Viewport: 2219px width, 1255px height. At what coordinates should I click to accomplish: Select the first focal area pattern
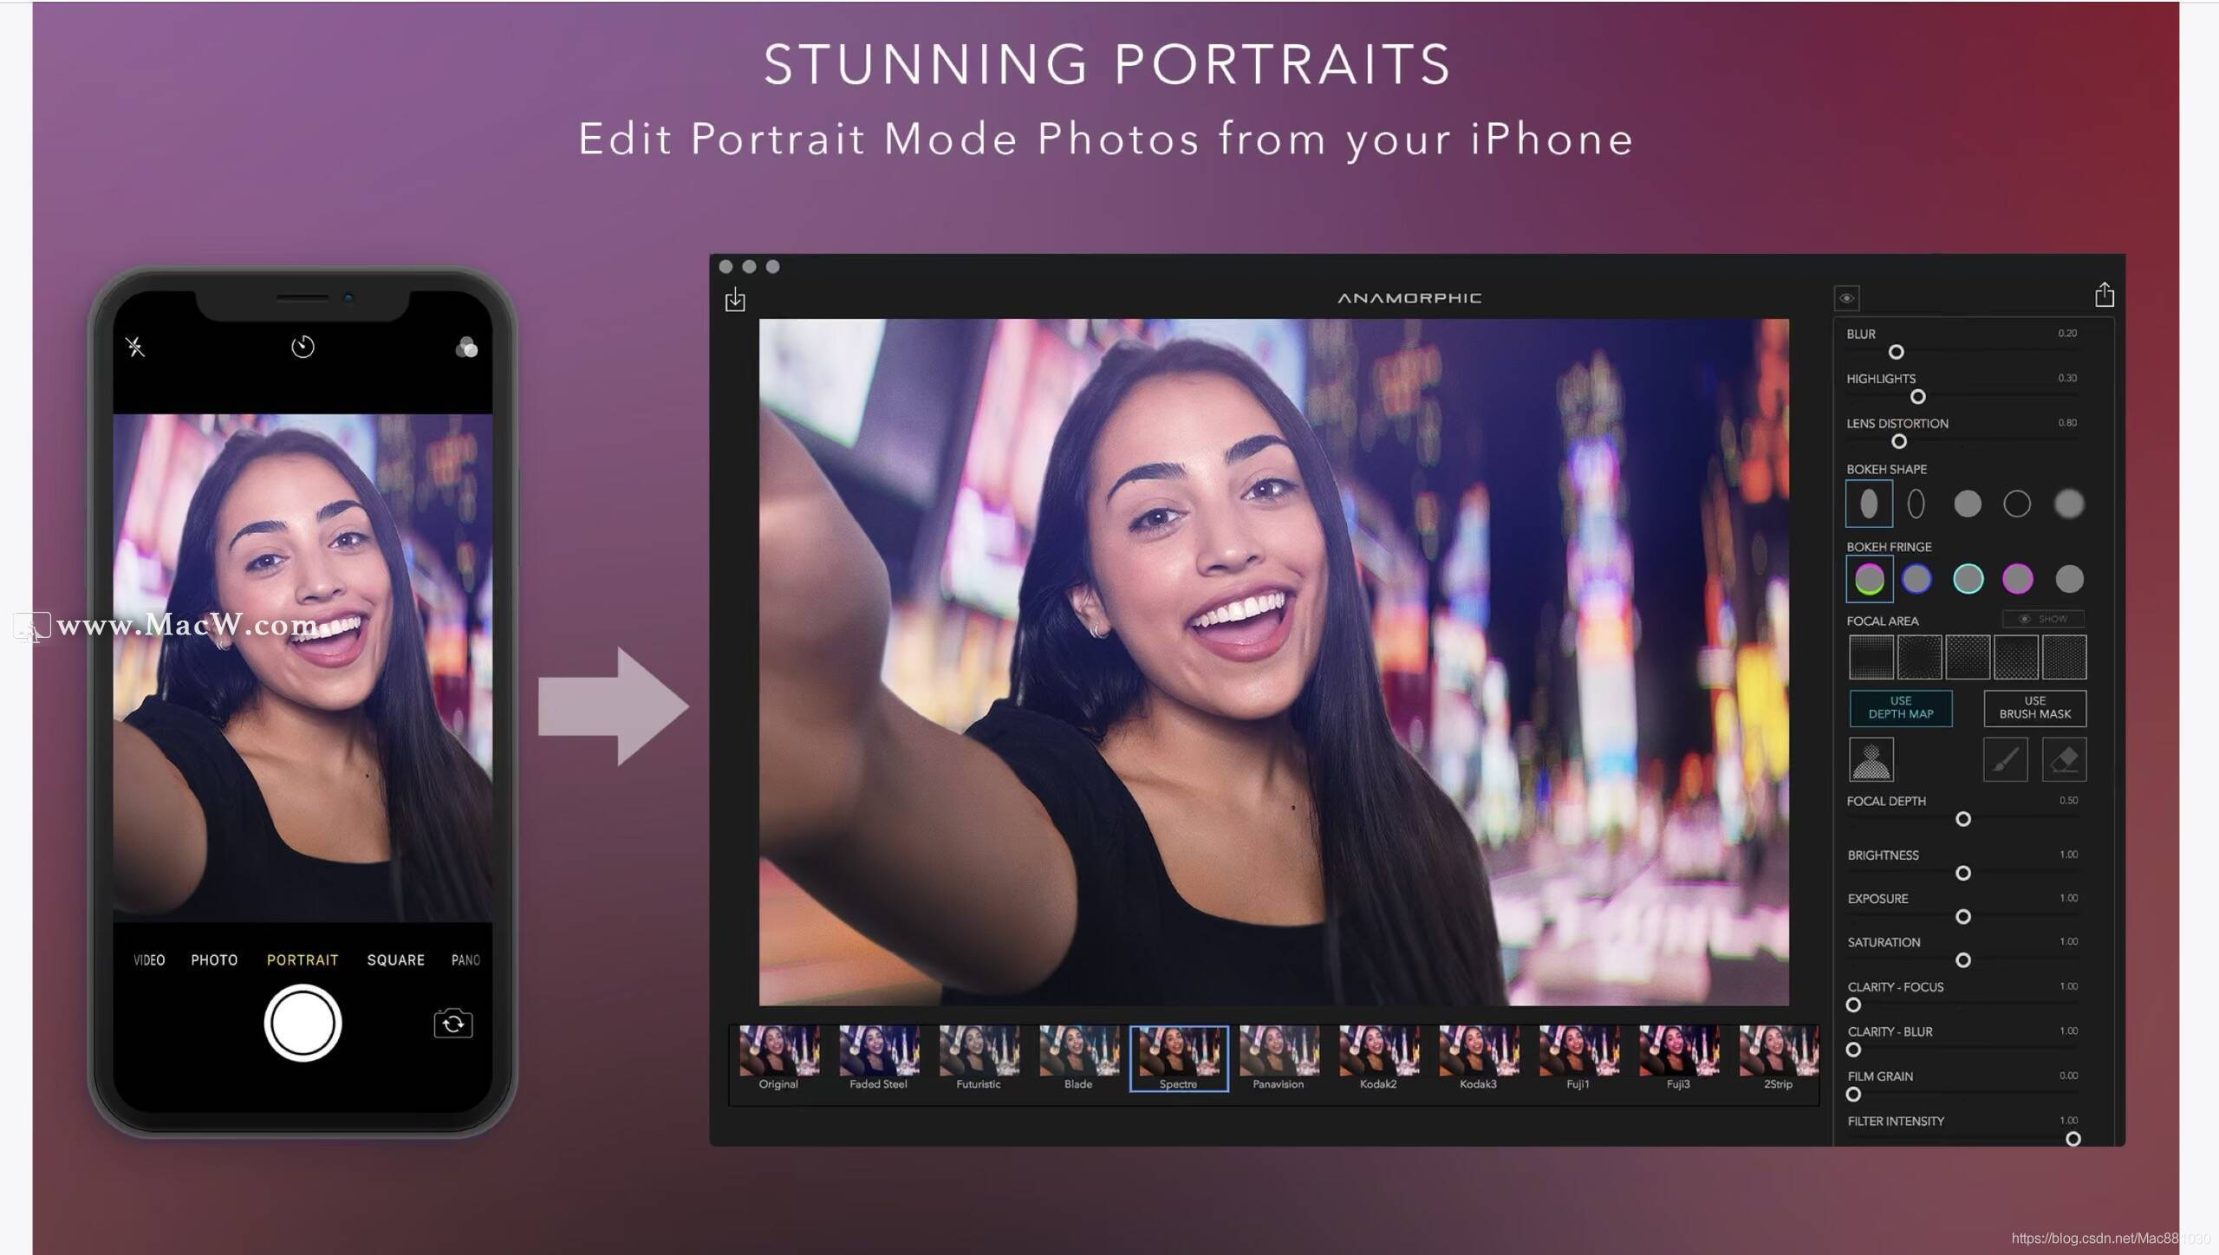(x=1871, y=657)
